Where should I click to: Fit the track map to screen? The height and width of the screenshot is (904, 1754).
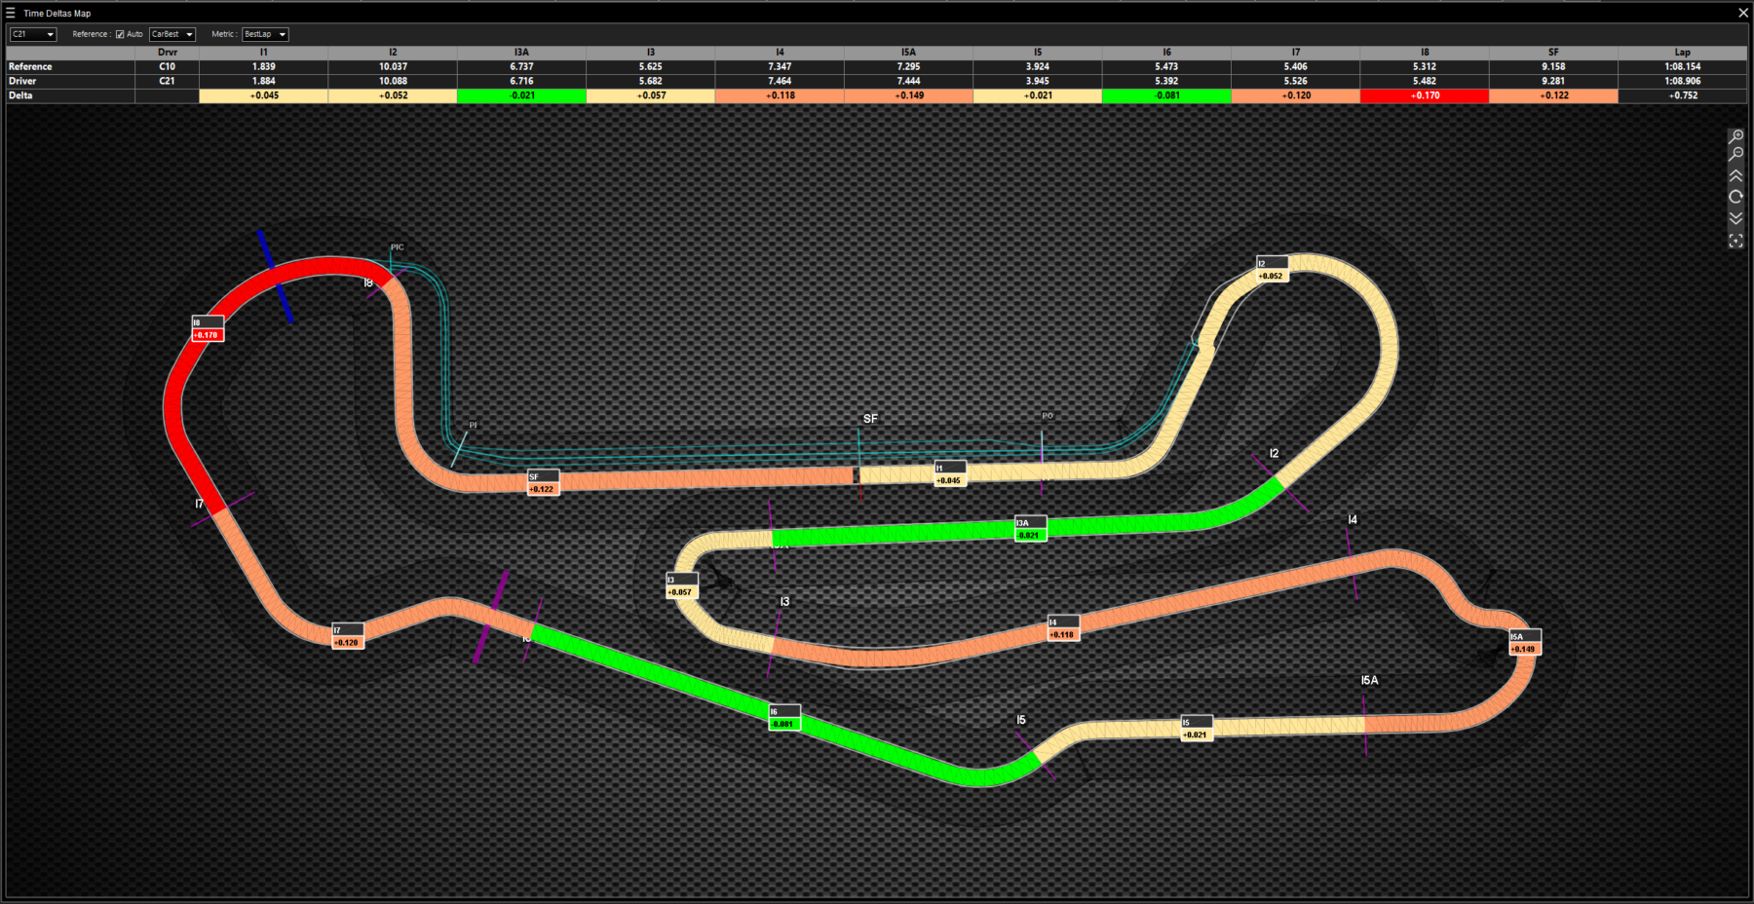coord(1736,241)
